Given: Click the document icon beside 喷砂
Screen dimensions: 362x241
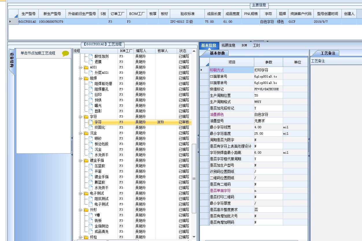Looking at the screenshot, I should 91,138.
